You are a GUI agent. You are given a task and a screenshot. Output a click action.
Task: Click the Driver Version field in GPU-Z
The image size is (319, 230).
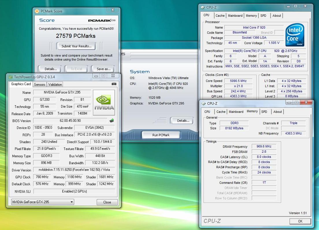pos(74,170)
